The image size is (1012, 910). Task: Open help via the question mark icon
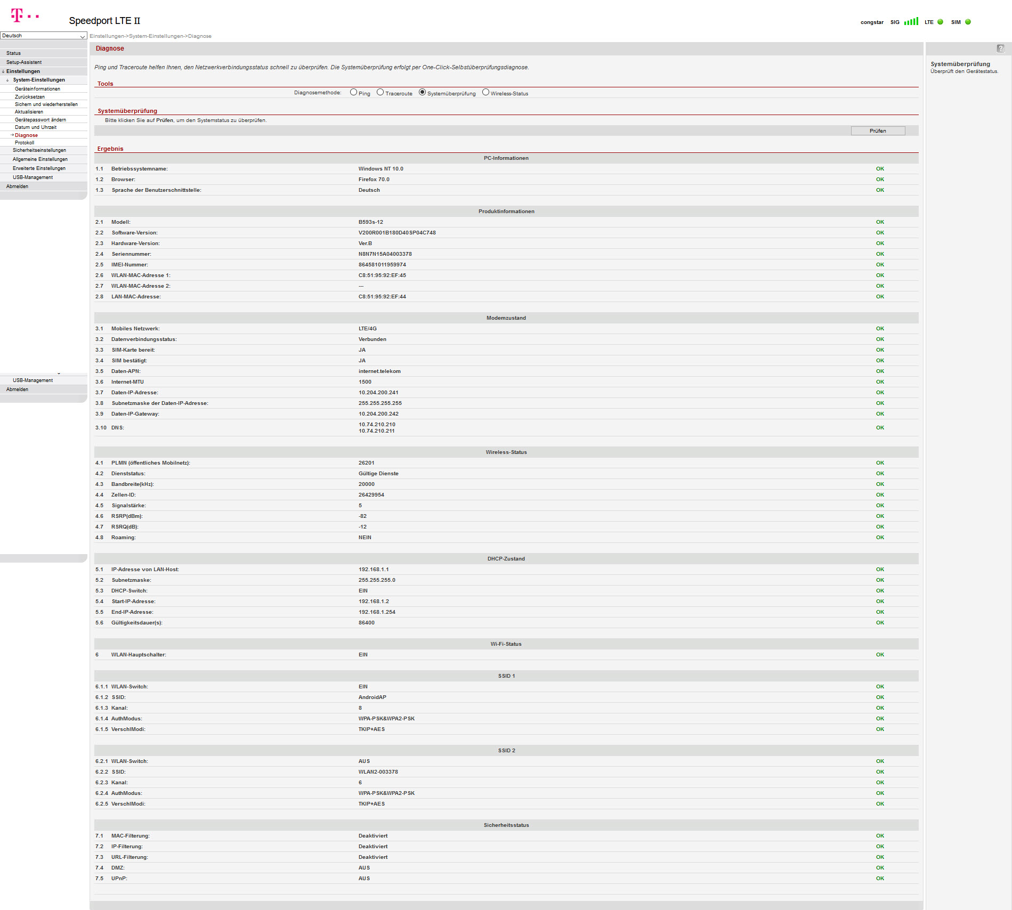(1000, 48)
